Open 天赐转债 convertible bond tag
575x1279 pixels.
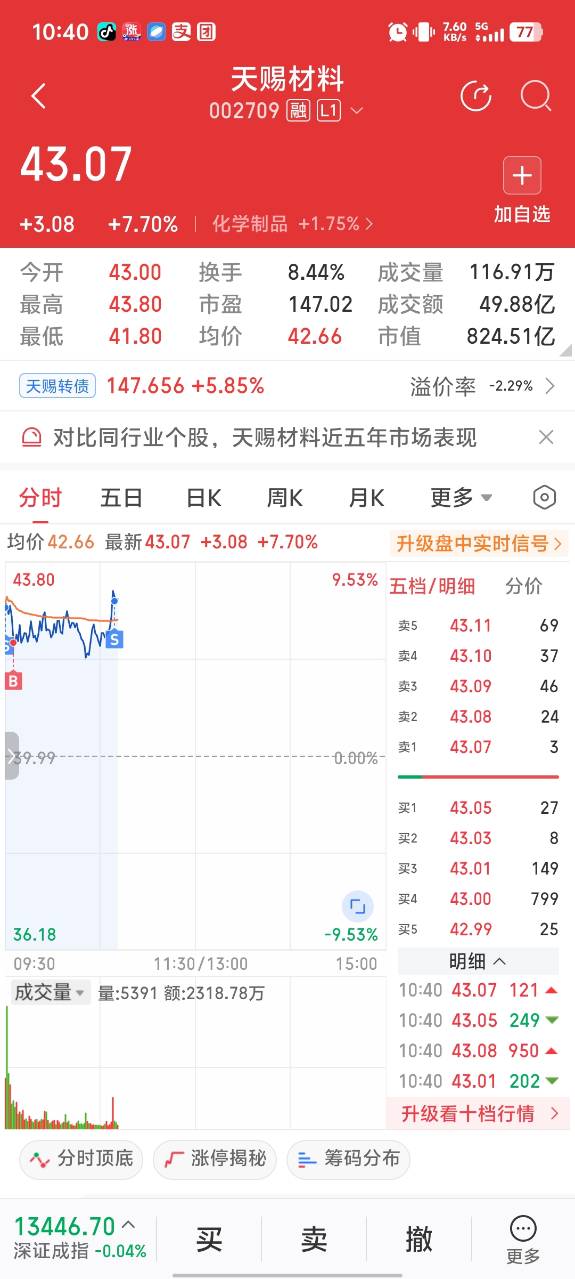point(57,386)
